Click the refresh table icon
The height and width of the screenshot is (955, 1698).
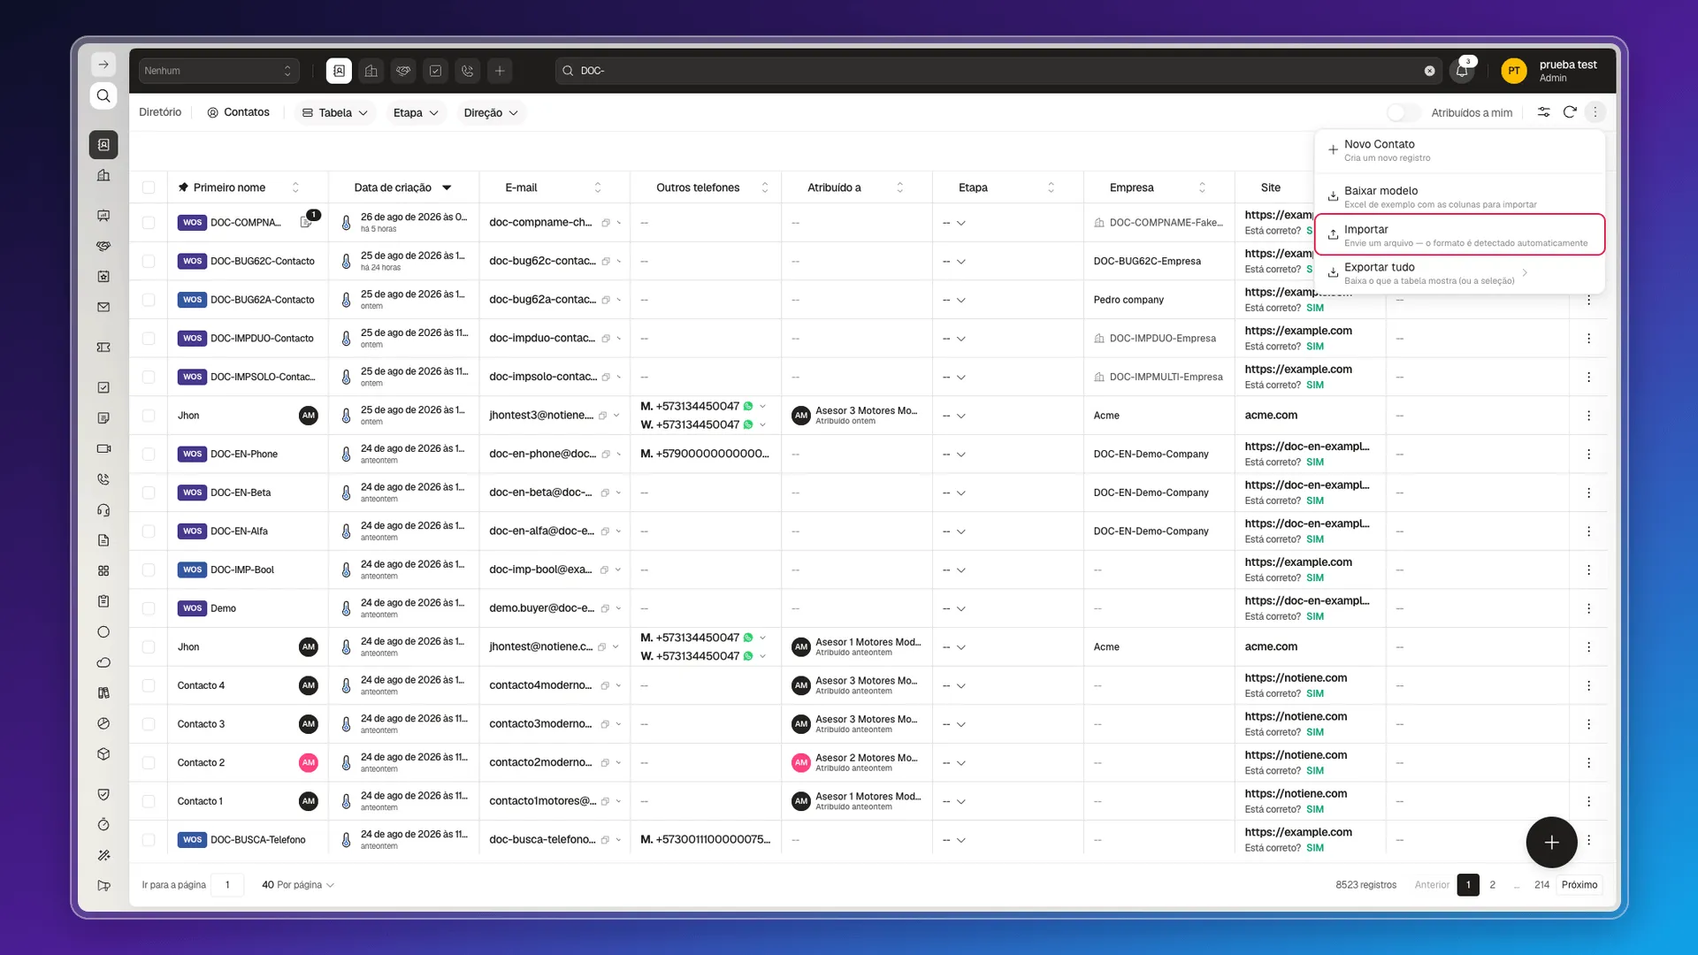pyautogui.click(x=1570, y=112)
